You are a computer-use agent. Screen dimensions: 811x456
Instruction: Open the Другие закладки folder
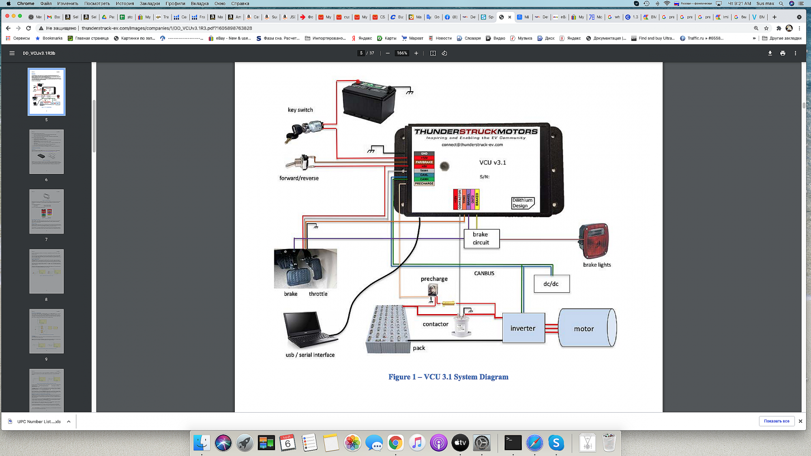point(782,38)
